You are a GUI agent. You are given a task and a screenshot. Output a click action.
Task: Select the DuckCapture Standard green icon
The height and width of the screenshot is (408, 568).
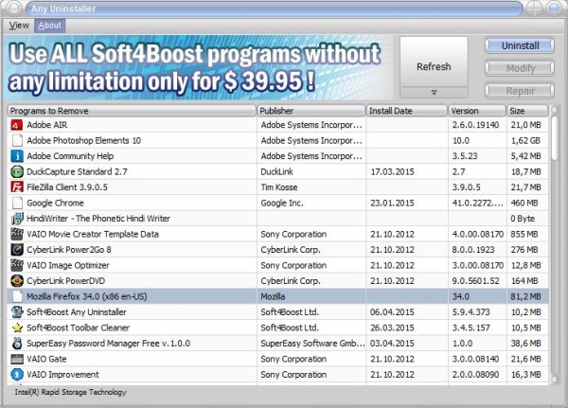tap(17, 171)
